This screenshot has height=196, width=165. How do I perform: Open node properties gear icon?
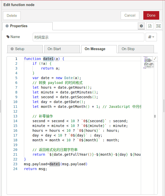(x=141, y=26)
